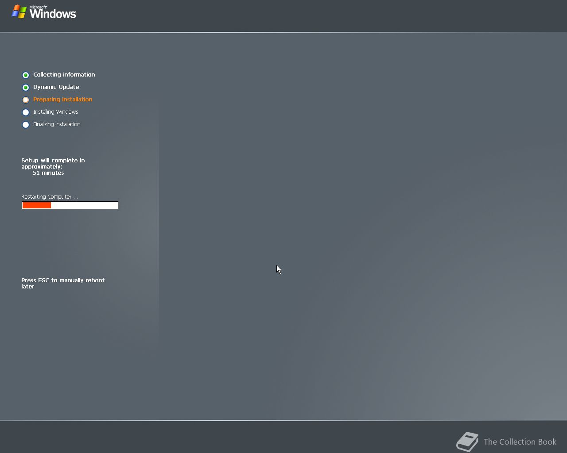The image size is (567, 453).
Task: Click the '51 minutes' time estimate
Action: click(48, 173)
